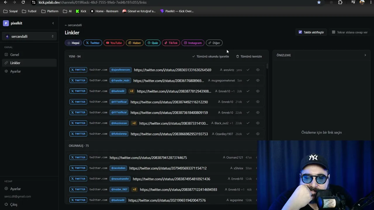Click the eye icon in the @barknedit ×2 row
This screenshot has height=210, width=374.
click(258, 91)
